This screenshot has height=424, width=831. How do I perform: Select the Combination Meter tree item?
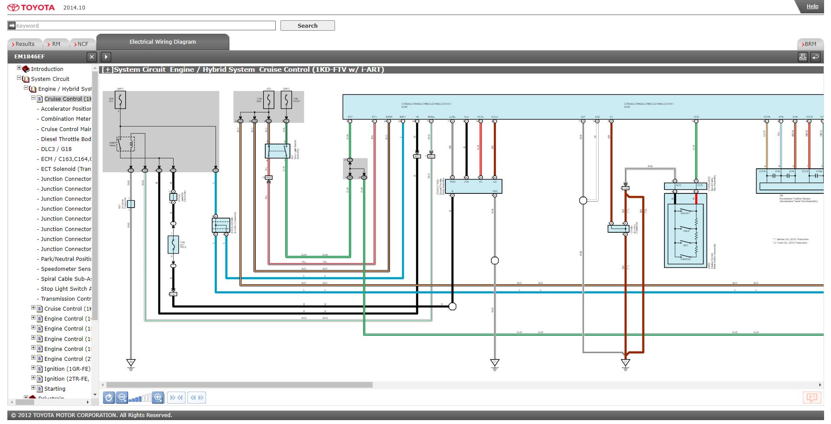(66, 119)
